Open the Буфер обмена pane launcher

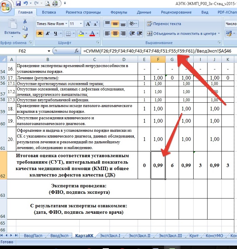click(31, 42)
